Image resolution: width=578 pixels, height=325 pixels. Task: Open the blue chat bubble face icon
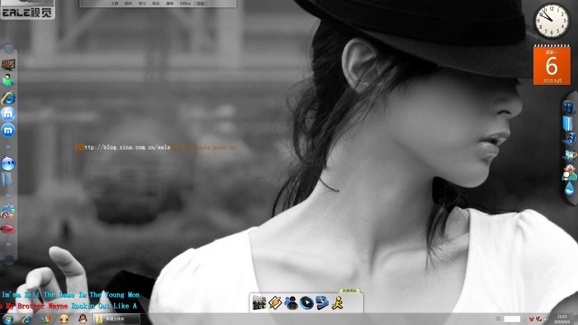point(8,163)
